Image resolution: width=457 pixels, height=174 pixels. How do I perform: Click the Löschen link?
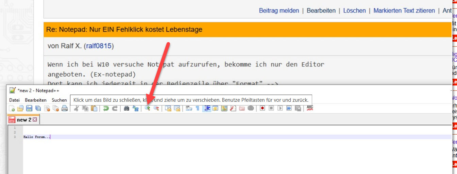coord(354,11)
